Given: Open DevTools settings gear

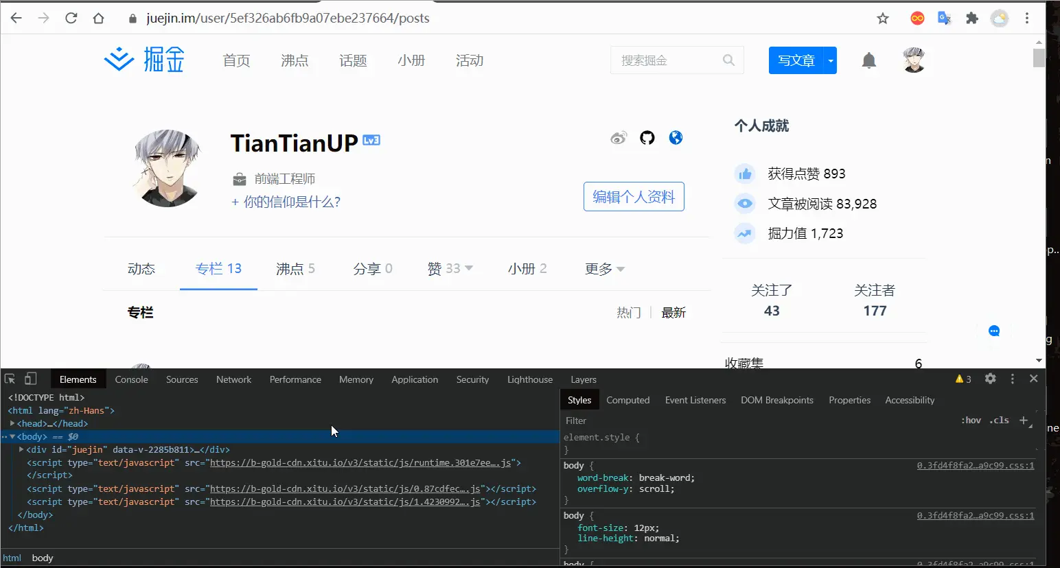Looking at the screenshot, I should 990,379.
